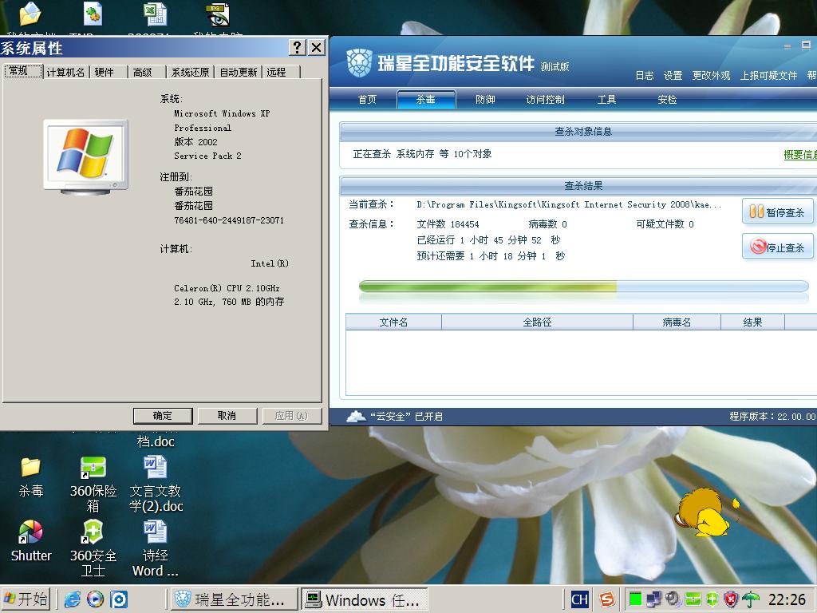The image size is (817, 613).
Task: Click the green shield plus tray icon
Action: [x=712, y=599]
